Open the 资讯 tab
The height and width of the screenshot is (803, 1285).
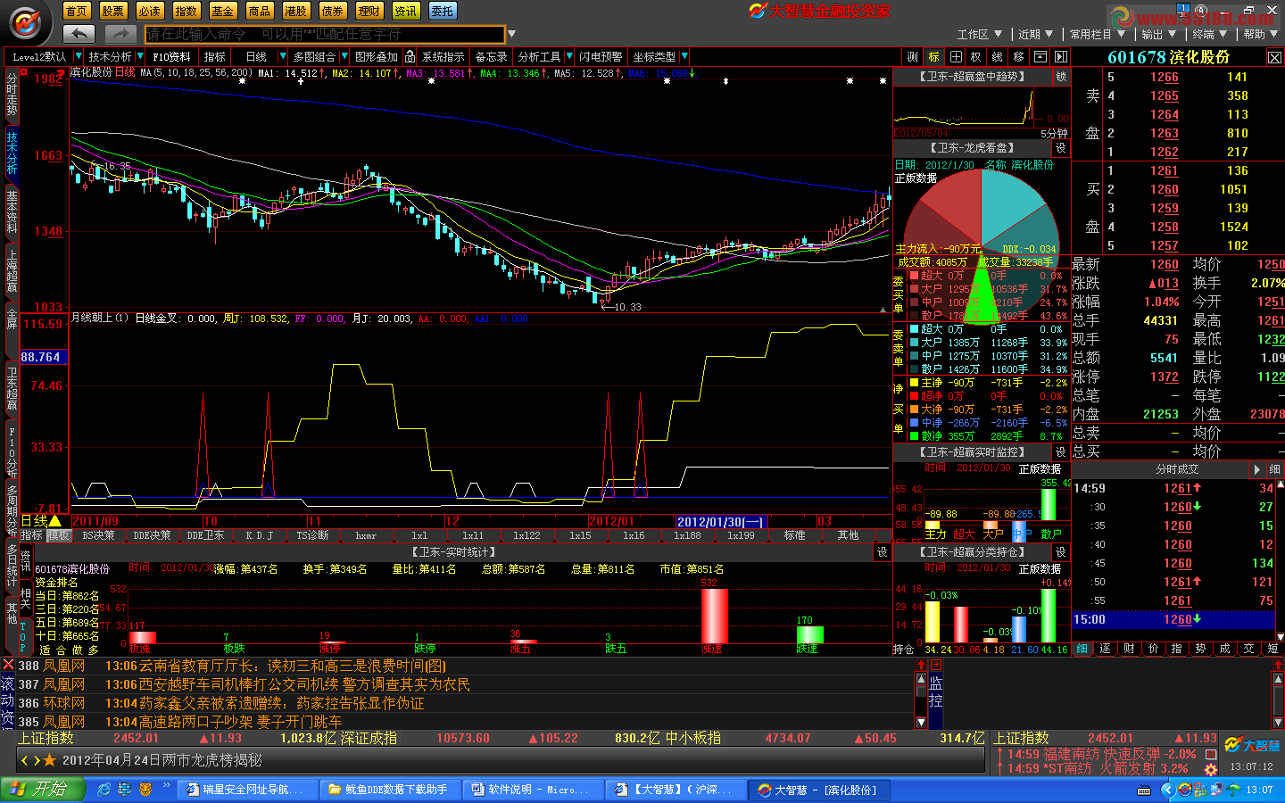[x=406, y=11]
